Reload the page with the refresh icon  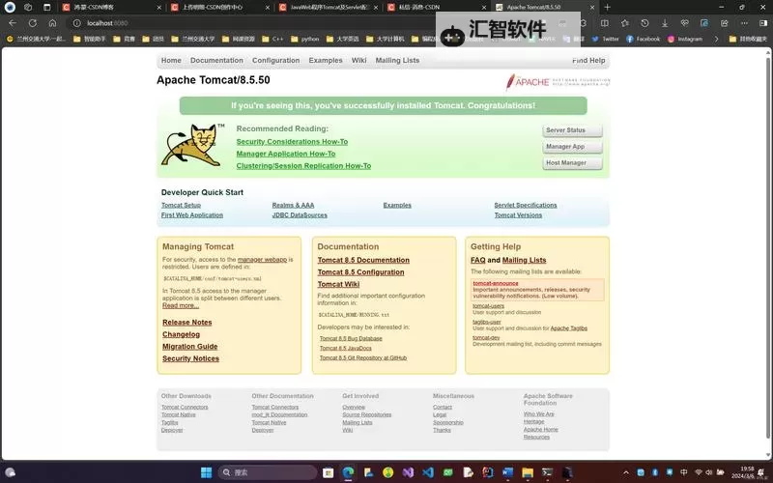tap(33, 22)
